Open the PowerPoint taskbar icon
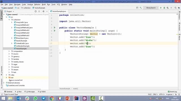 [68, 98]
